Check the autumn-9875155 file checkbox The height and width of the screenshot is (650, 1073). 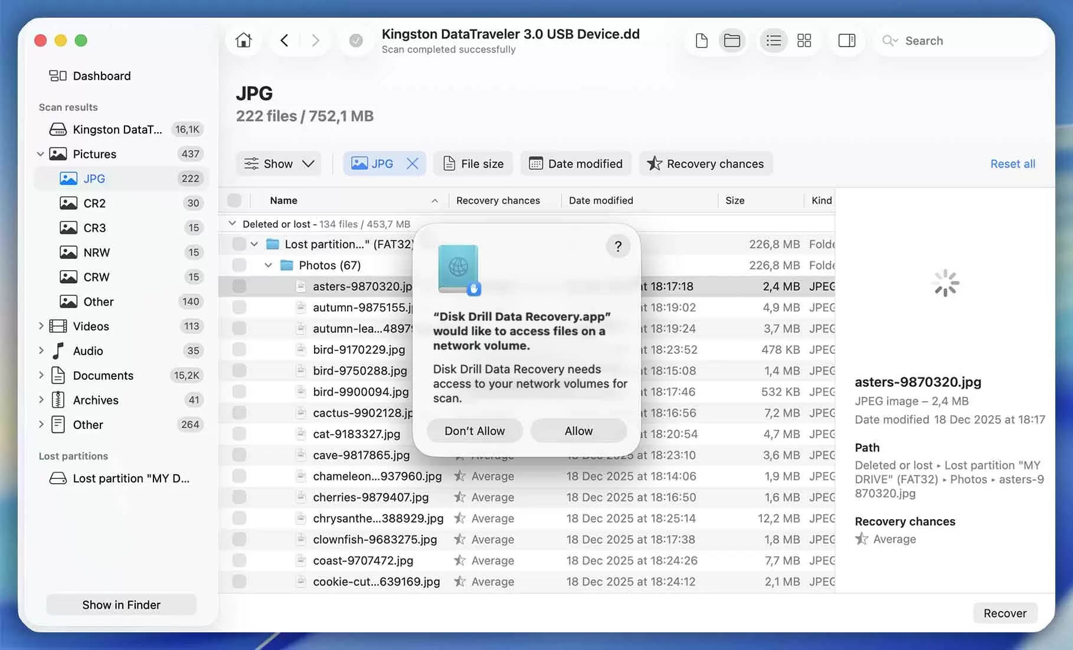pyautogui.click(x=239, y=307)
